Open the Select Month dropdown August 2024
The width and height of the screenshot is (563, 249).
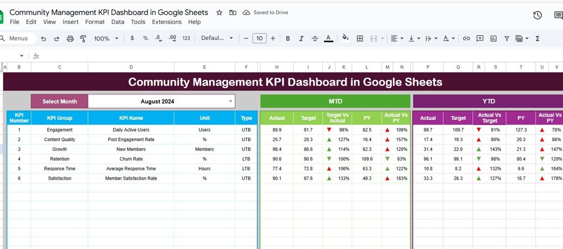tap(161, 101)
